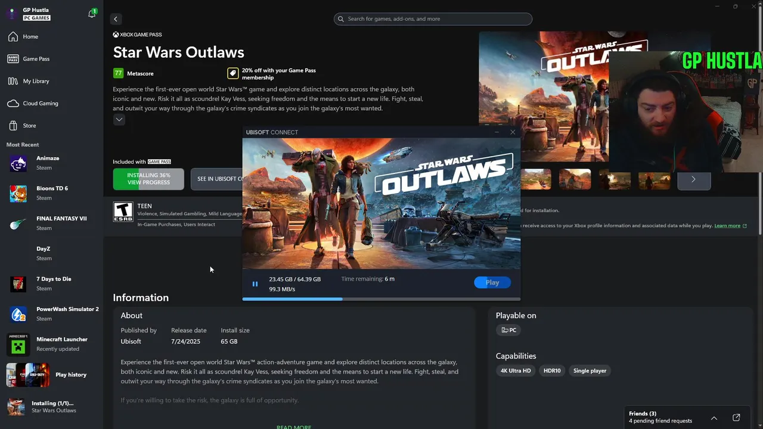Pop out the Friends panel
The image size is (763, 429).
pos(736,418)
